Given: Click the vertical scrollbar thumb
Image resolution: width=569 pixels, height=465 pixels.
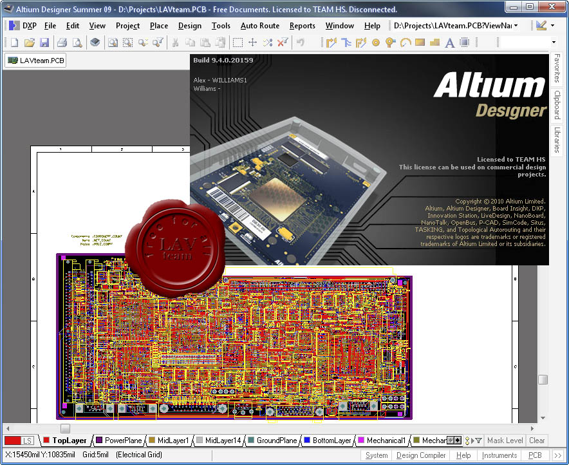Looking at the screenshot, I should 543,379.
